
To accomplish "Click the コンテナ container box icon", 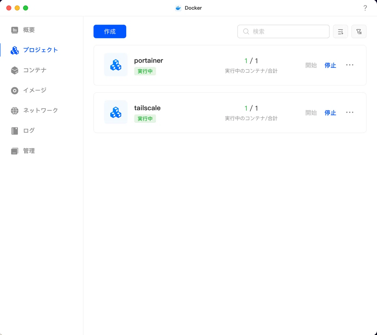I will (15, 70).
